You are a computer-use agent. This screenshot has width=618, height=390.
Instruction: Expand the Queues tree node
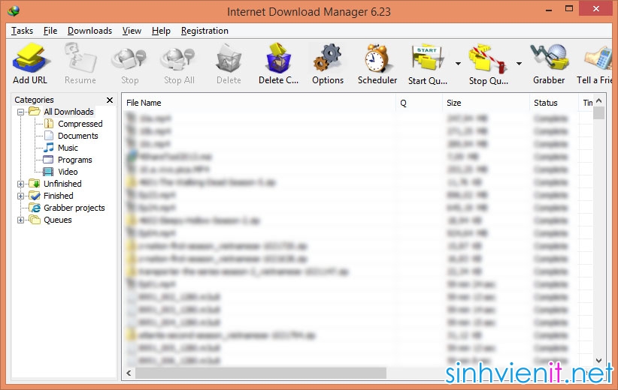(x=21, y=220)
